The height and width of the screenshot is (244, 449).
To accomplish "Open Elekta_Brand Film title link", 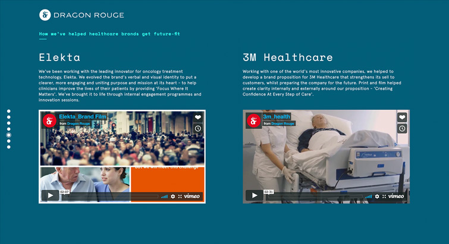I will coord(83,116).
